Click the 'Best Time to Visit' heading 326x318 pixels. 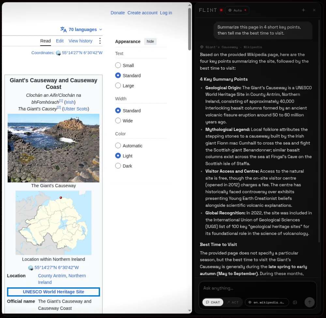(x=218, y=244)
